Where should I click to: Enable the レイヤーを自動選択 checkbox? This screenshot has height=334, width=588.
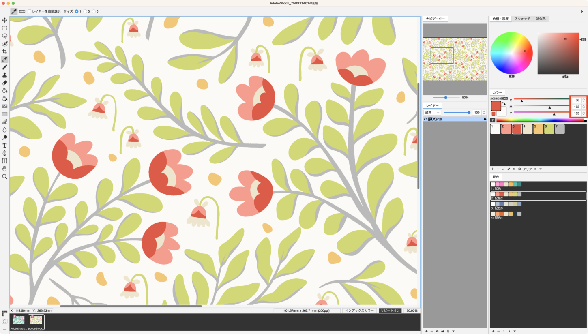[x=30, y=11]
